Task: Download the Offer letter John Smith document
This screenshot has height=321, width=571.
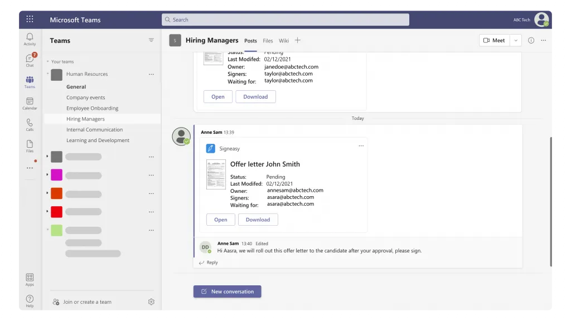Action: [x=258, y=220]
